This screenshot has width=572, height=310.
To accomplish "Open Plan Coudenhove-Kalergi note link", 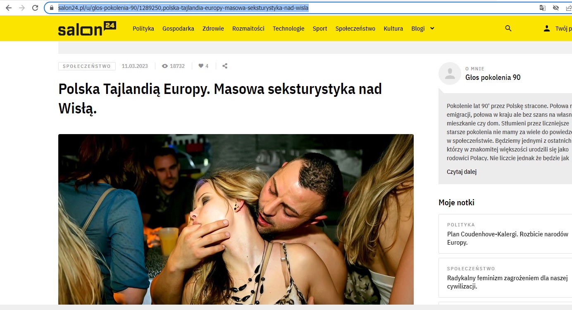I will coord(508,238).
